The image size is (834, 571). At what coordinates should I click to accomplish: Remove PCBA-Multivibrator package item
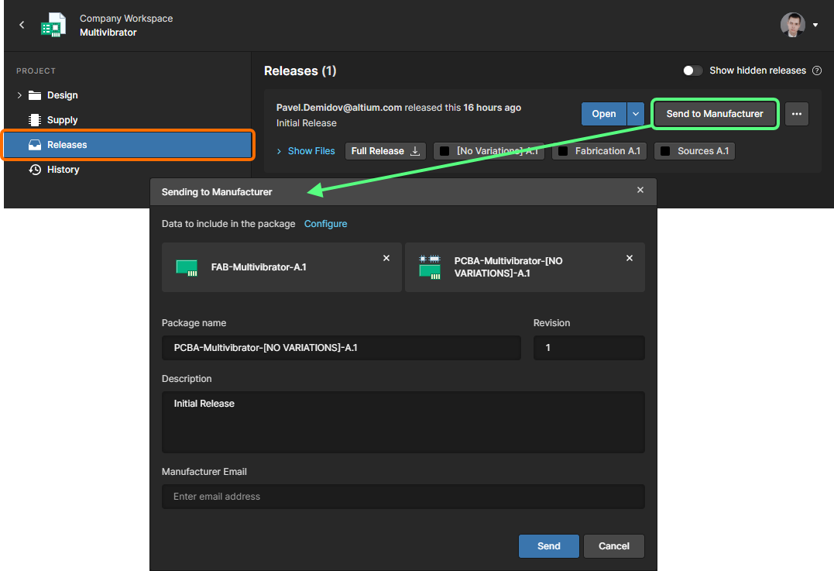pos(630,258)
